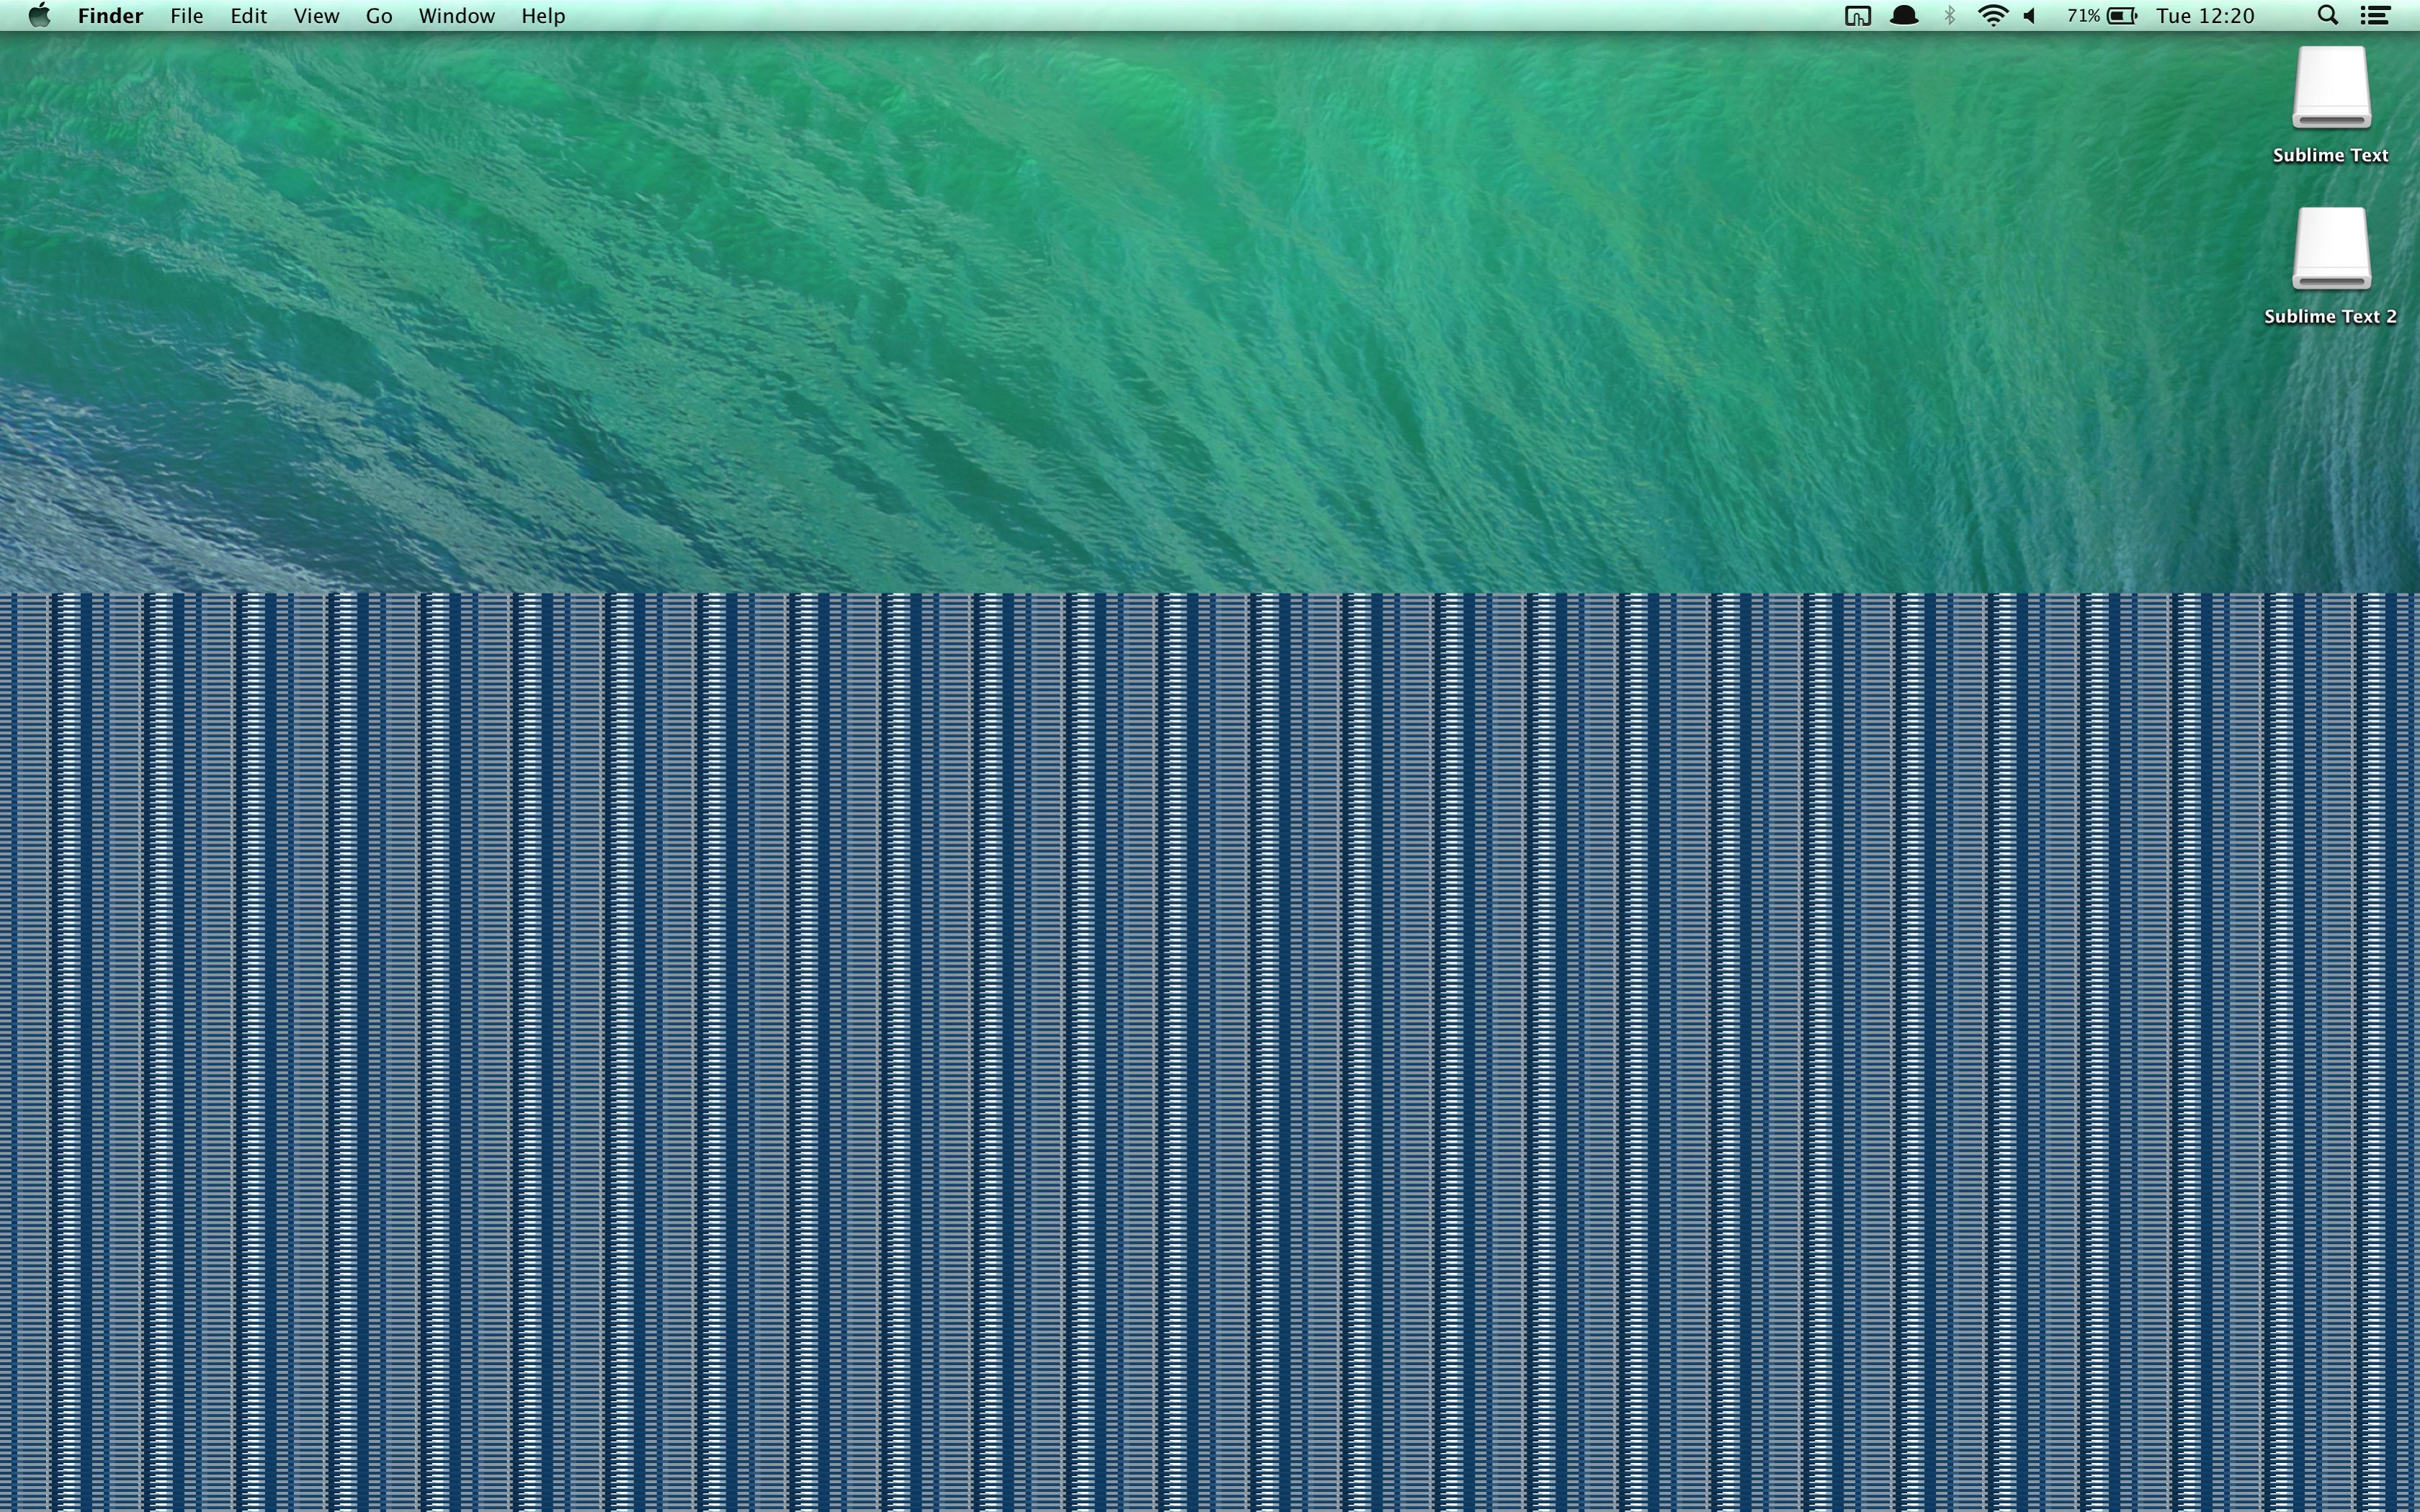The width and height of the screenshot is (2420, 1512).
Task: Open the View menu
Action: tap(316, 16)
